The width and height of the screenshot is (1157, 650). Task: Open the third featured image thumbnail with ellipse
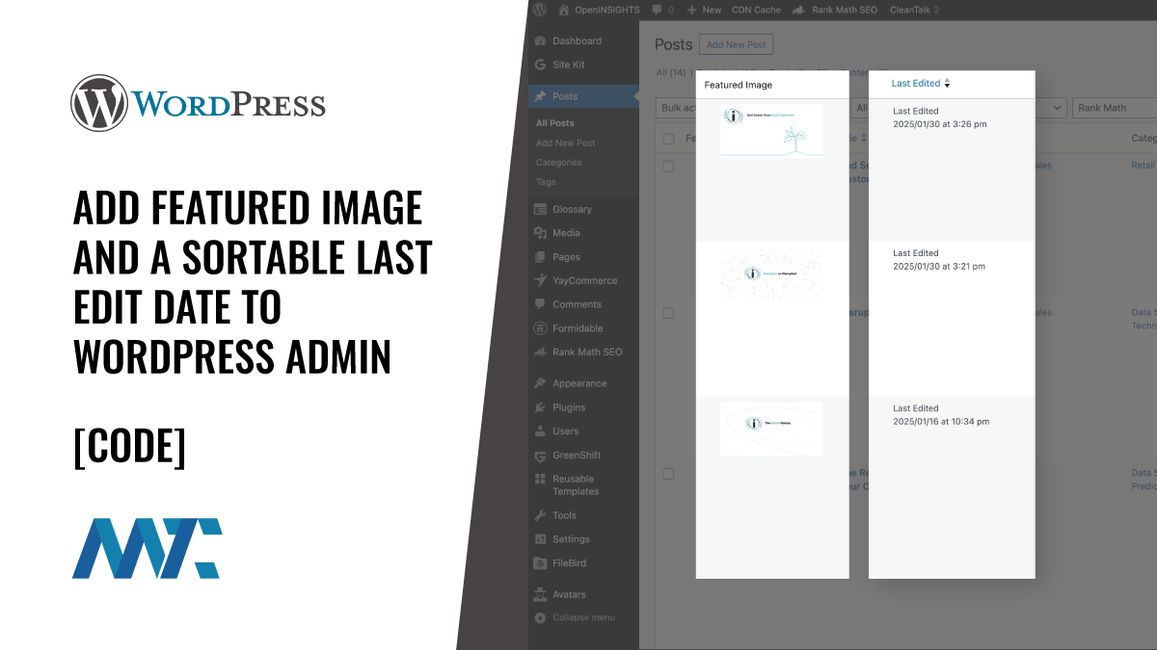coord(771,429)
